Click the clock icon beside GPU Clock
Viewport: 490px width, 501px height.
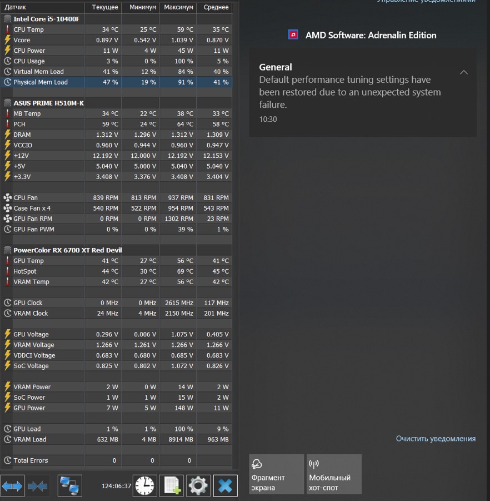click(x=7, y=302)
